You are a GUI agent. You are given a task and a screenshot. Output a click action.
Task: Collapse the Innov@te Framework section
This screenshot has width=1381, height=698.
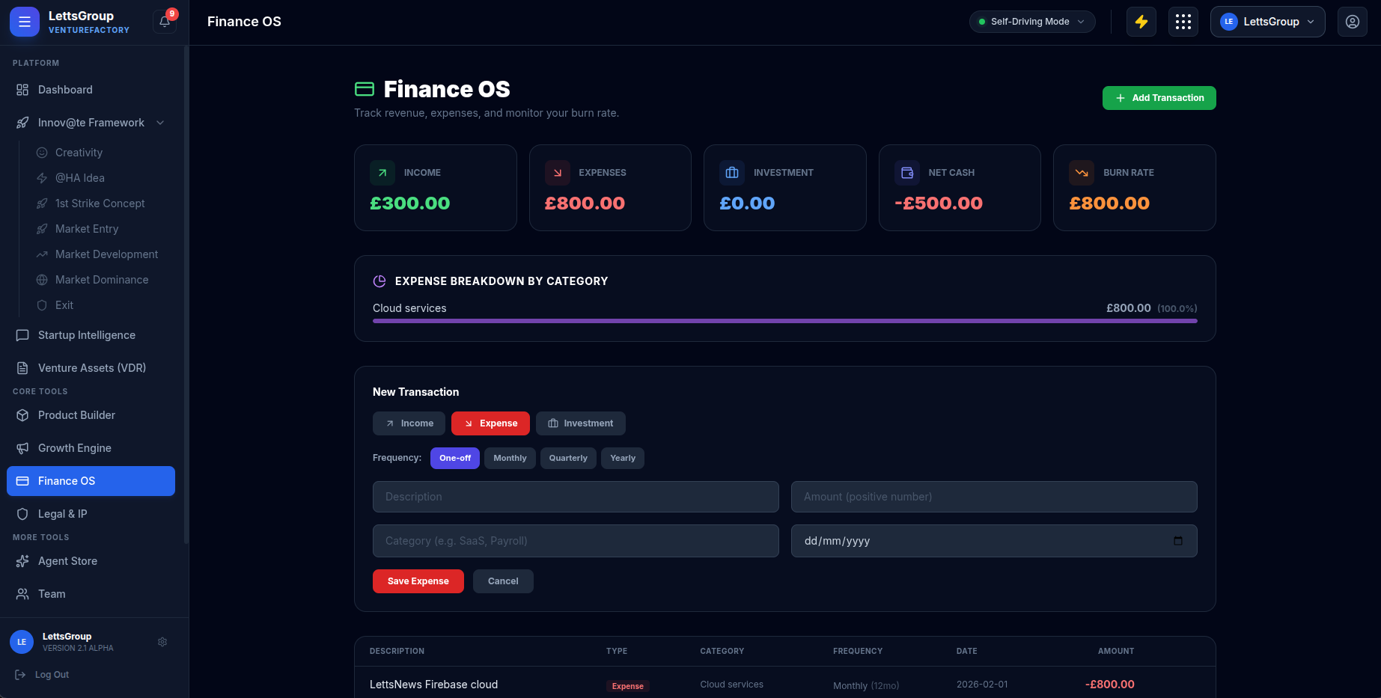[x=160, y=123]
